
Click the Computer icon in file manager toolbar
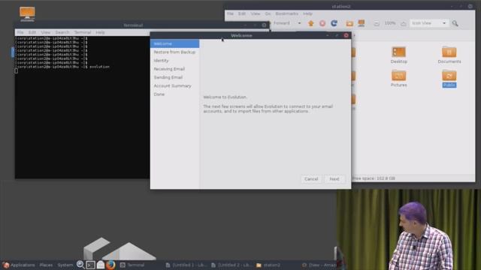362,23
